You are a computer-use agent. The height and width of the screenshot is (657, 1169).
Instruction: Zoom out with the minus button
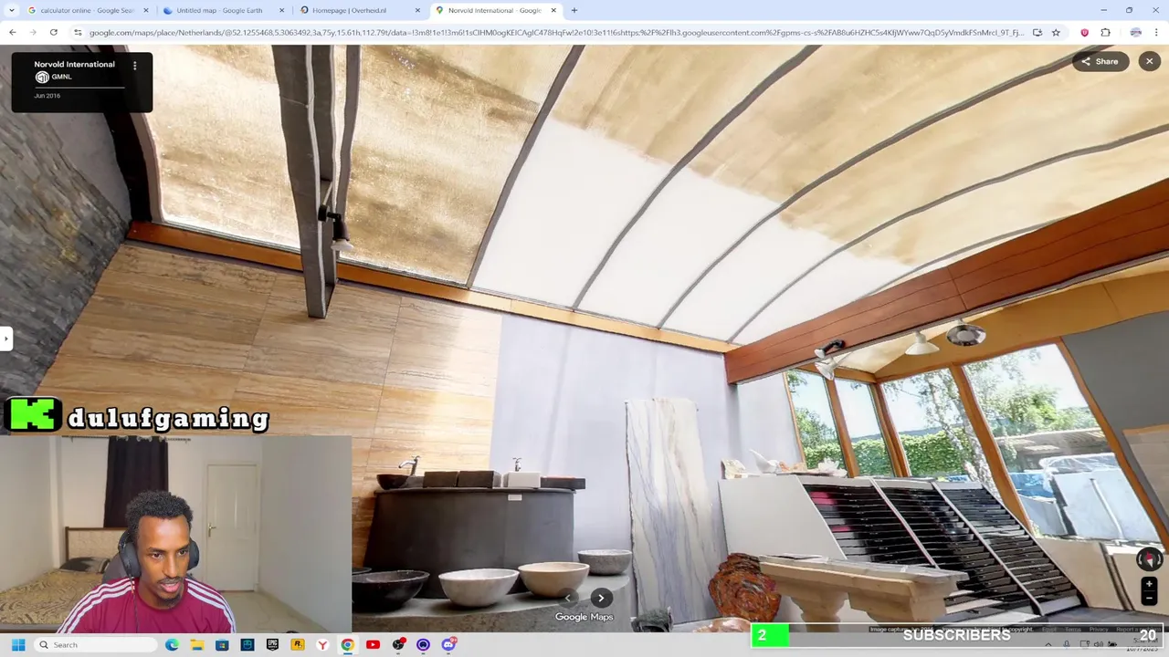click(1149, 599)
